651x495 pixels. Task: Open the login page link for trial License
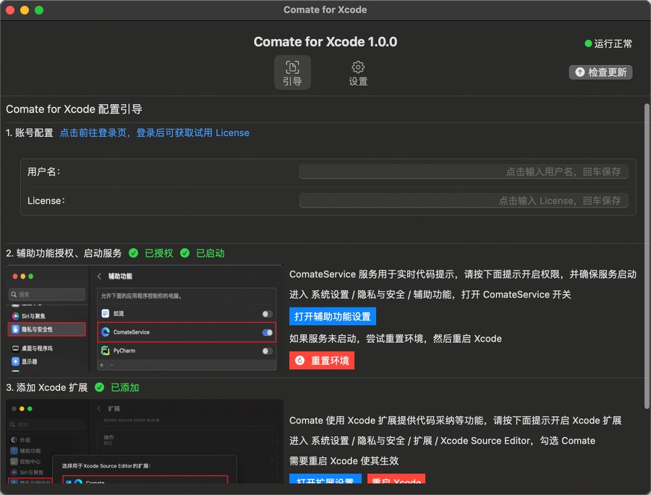(x=155, y=133)
